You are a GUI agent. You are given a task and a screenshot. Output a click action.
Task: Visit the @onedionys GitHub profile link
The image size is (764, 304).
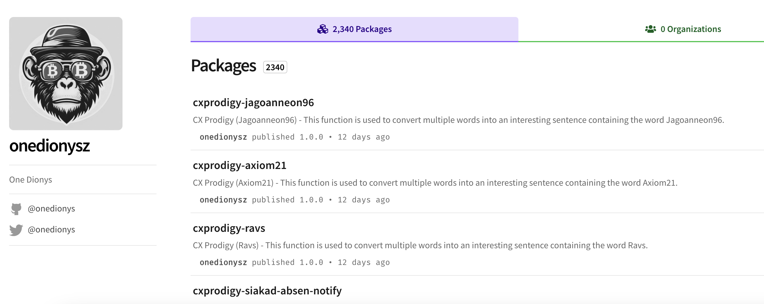coord(51,209)
